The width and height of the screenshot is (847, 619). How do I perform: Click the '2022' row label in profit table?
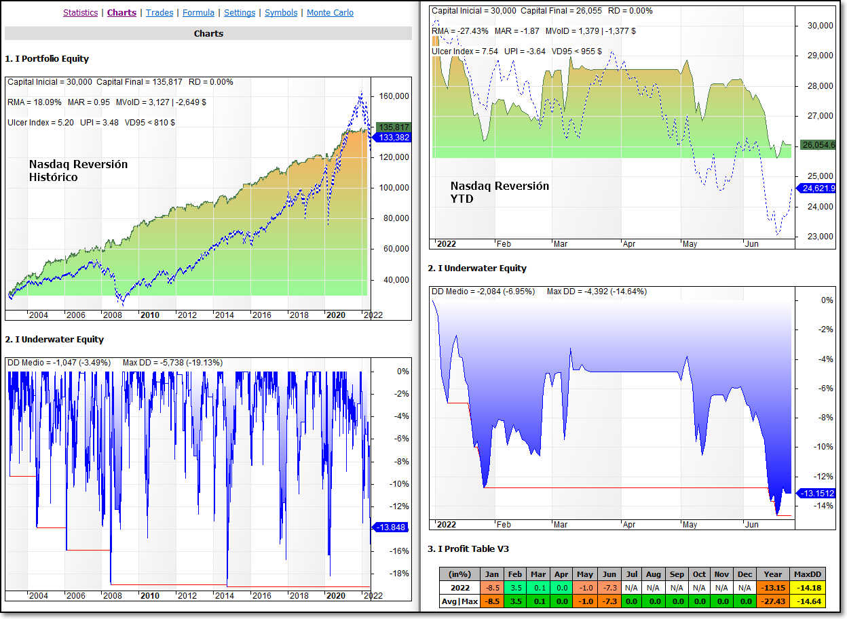(460, 588)
